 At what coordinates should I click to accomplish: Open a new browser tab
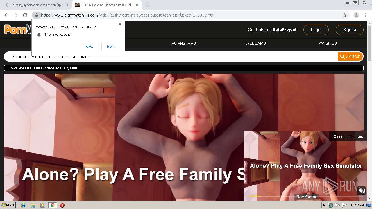point(148,5)
